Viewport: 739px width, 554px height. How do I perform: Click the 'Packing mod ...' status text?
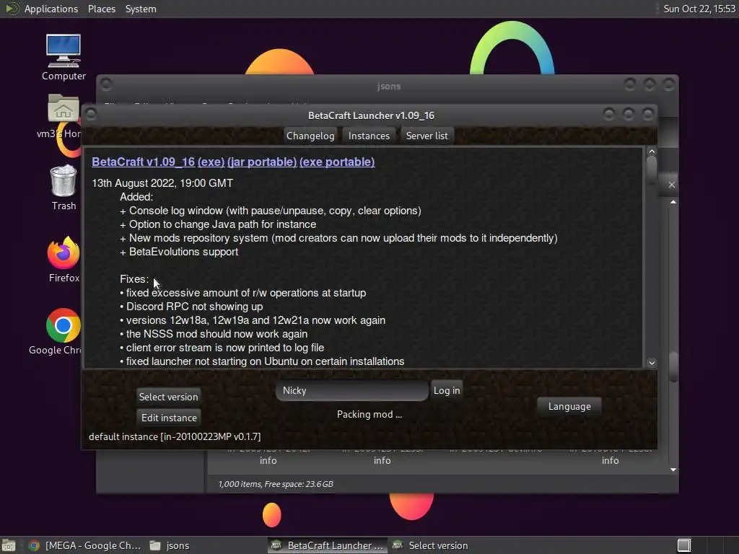(x=369, y=415)
